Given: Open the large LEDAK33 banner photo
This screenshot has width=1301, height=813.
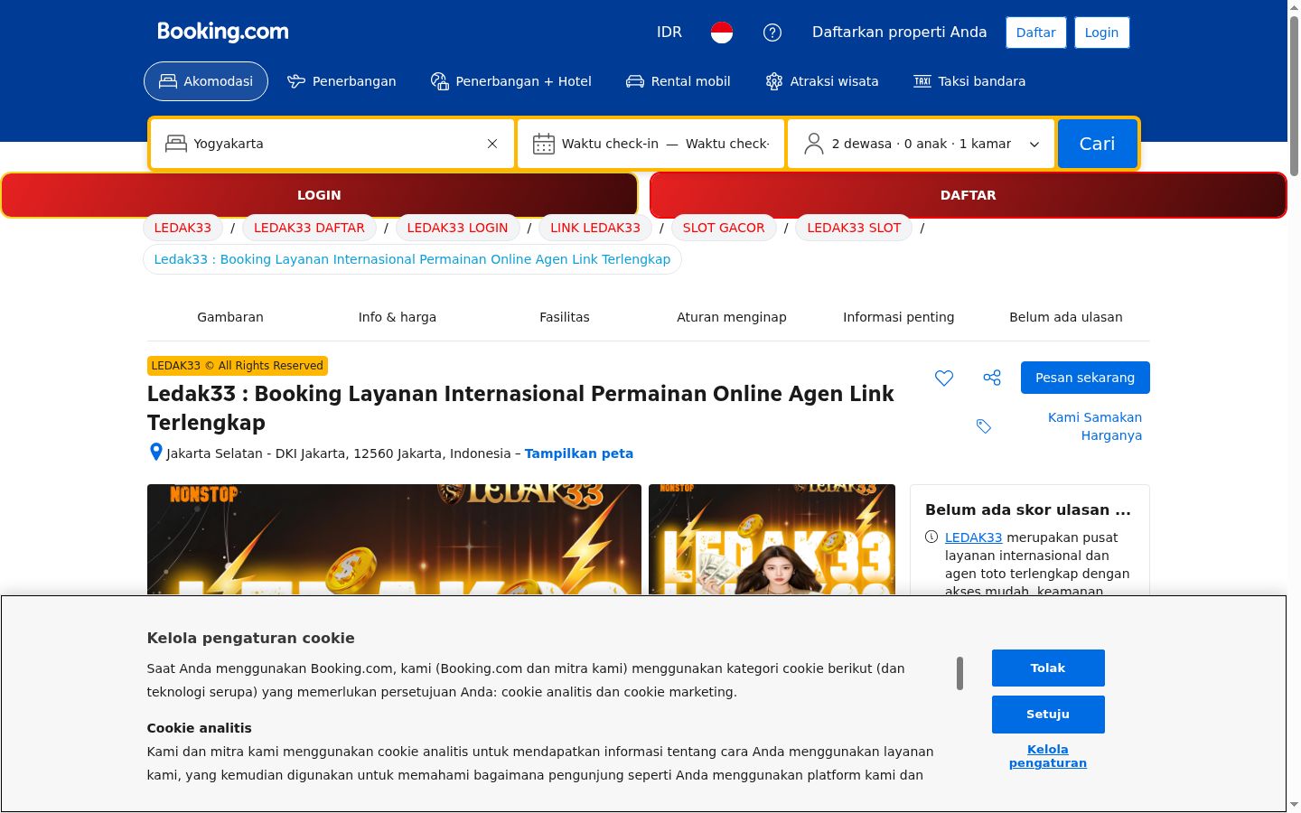Looking at the screenshot, I should click(x=394, y=539).
